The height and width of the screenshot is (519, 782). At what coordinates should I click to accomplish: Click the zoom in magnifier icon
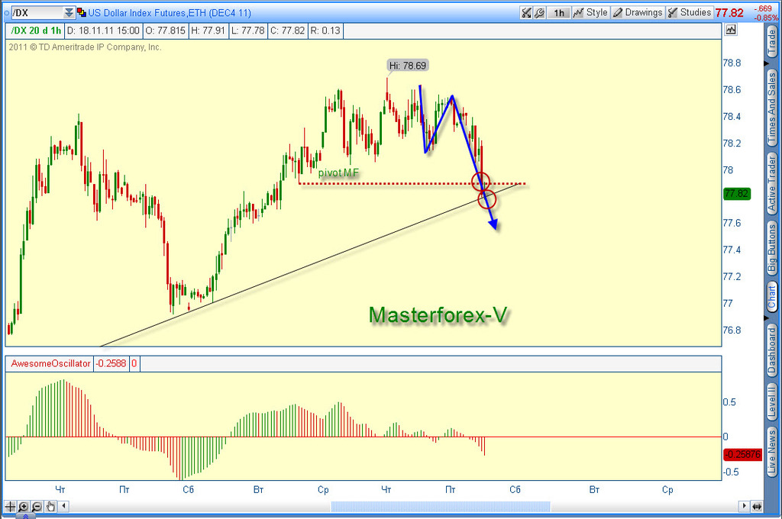pyautogui.click(x=24, y=507)
